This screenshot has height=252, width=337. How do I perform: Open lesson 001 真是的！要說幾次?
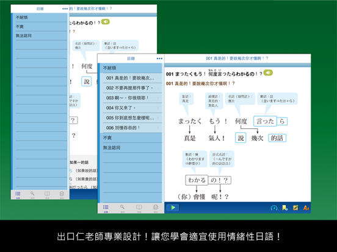[x=131, y=78]
